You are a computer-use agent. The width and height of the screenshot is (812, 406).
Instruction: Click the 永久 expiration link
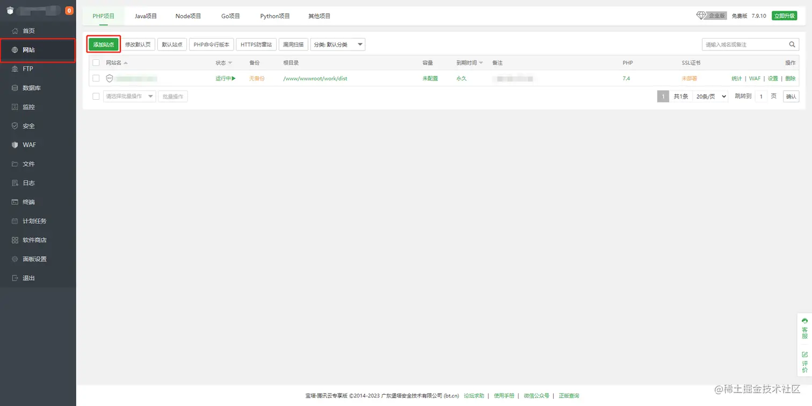(x=461, y=78)
